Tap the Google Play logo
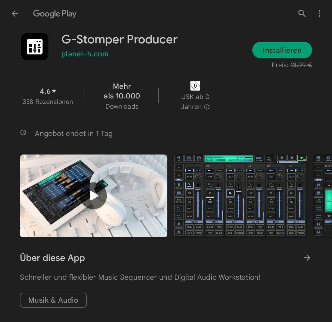332x322 pixels. point(55,14)
